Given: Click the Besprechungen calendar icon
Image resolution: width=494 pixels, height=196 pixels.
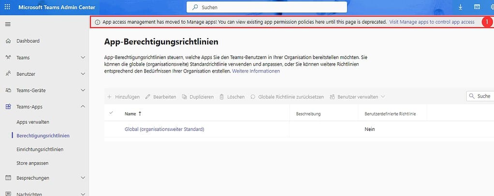Looking at the screenshot, I should pyautogui.click(x=9, y=178).
